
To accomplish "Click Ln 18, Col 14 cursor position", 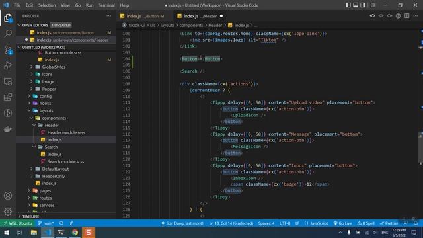I will 231,223.
